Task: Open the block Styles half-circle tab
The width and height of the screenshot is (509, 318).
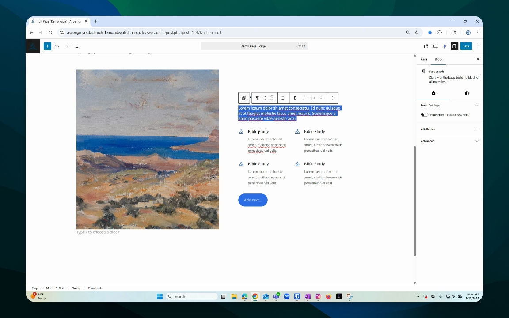Action: tap(467, 94)
